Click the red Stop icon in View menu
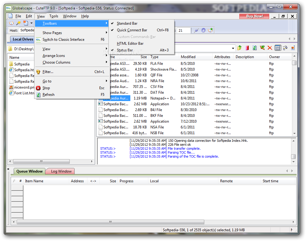The height and width of the screenshot is (241, 306). [x=38, y=88]
